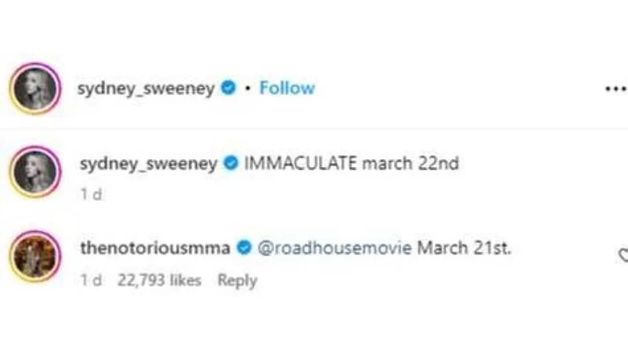
Task: Click the 1 d timestamp under the caption
Action: (91, 195)
